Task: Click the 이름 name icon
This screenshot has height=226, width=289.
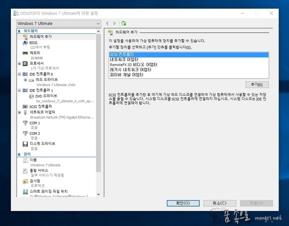Action: click(25, 160)
